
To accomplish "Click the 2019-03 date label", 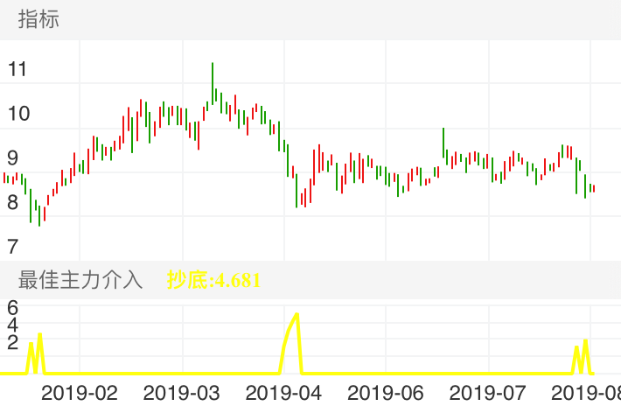I will pos(182,392).
